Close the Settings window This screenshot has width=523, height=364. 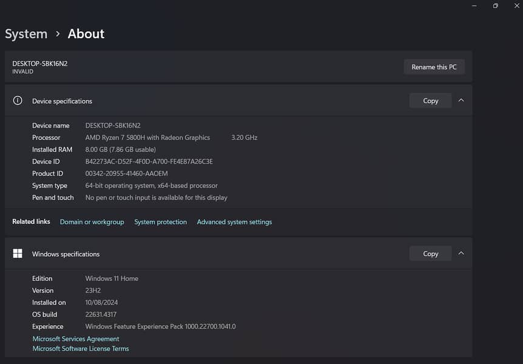click(x=516, y=6)
